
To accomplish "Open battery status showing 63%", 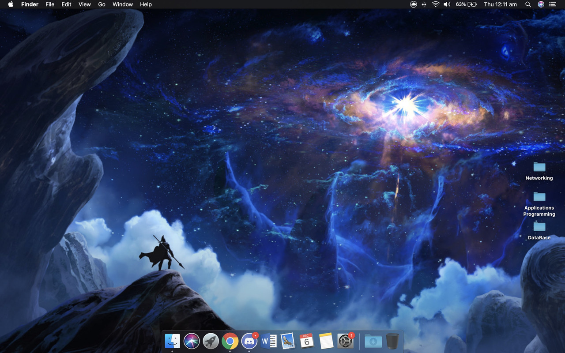I will coord(466,4).
